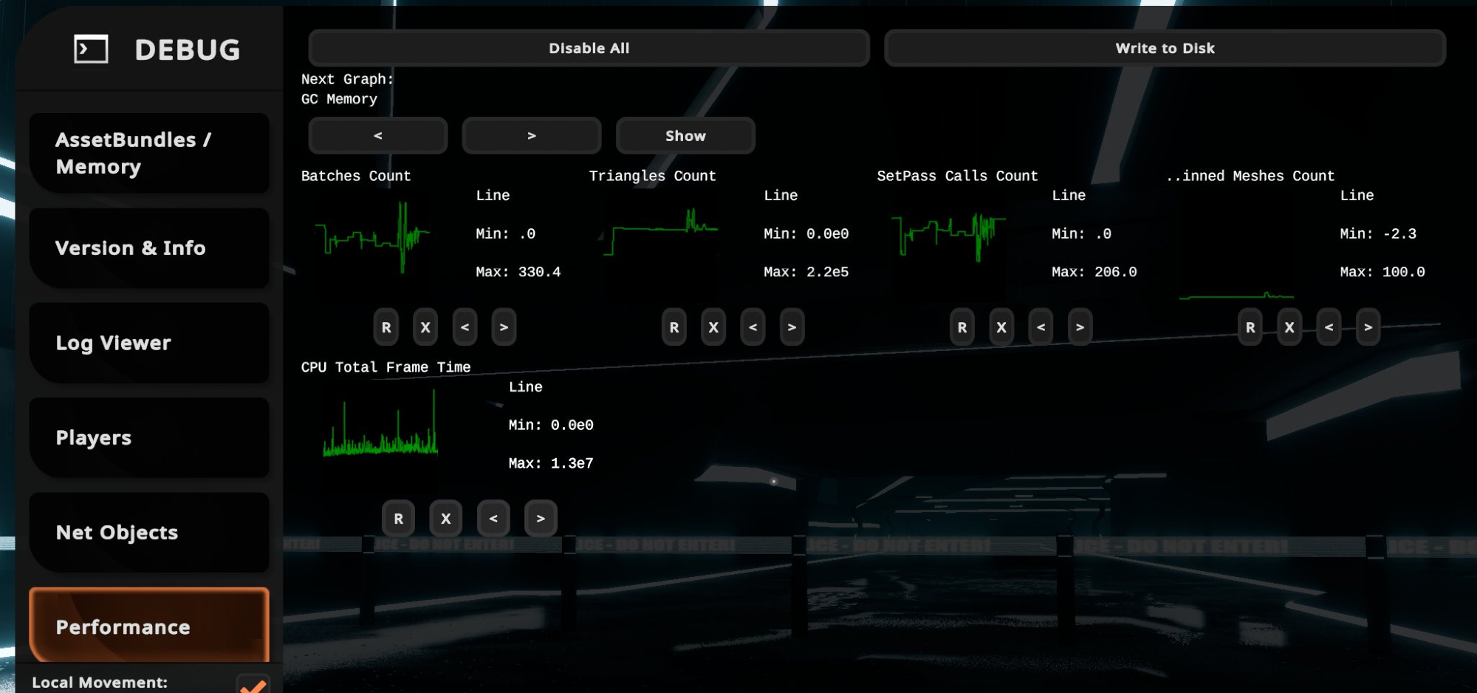Remove Batches Count graph with X button

(x=425, y=327)
